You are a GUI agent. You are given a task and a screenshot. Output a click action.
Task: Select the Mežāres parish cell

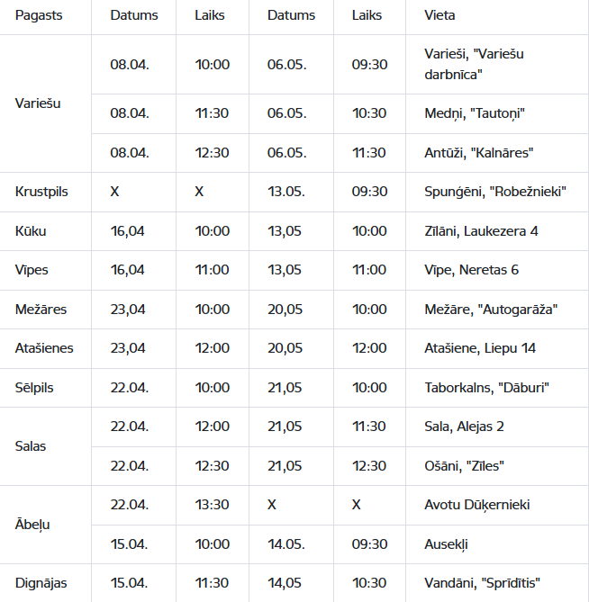point(41,310)
